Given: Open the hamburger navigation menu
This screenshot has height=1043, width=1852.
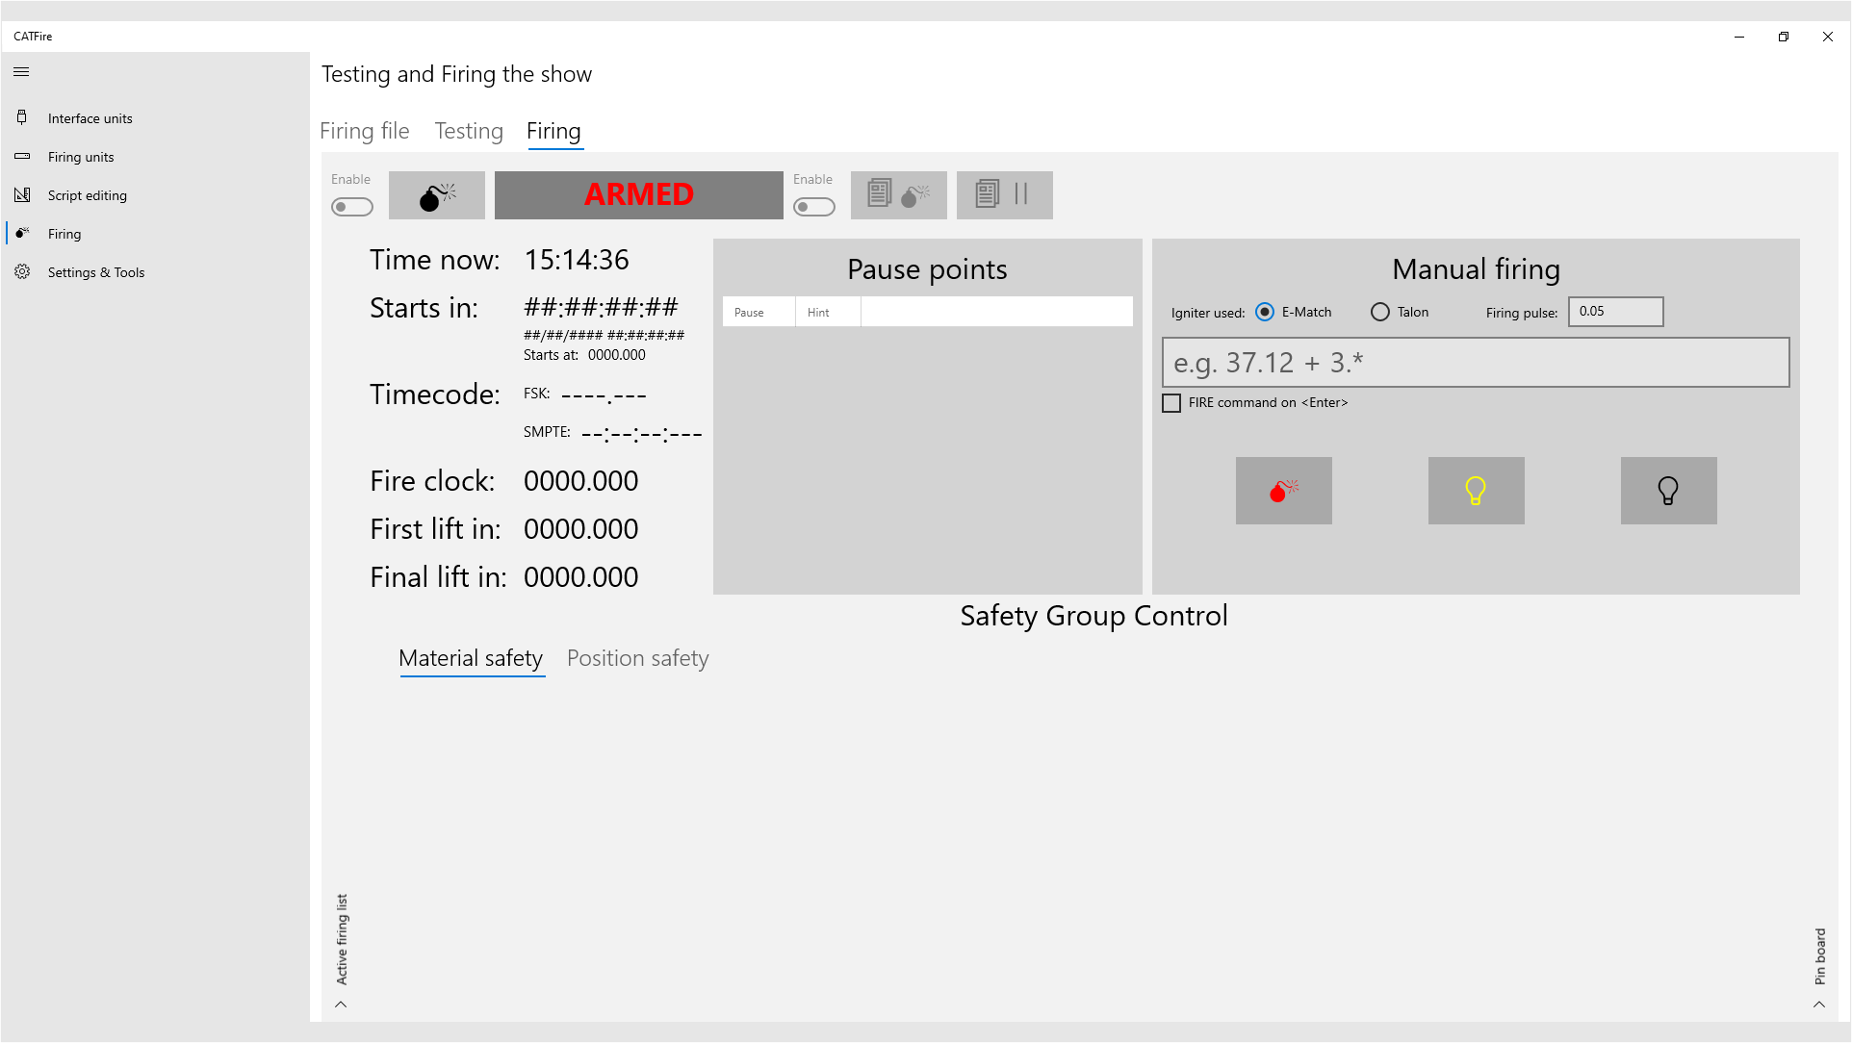Looking at the screenshot, I should [21, 72].
